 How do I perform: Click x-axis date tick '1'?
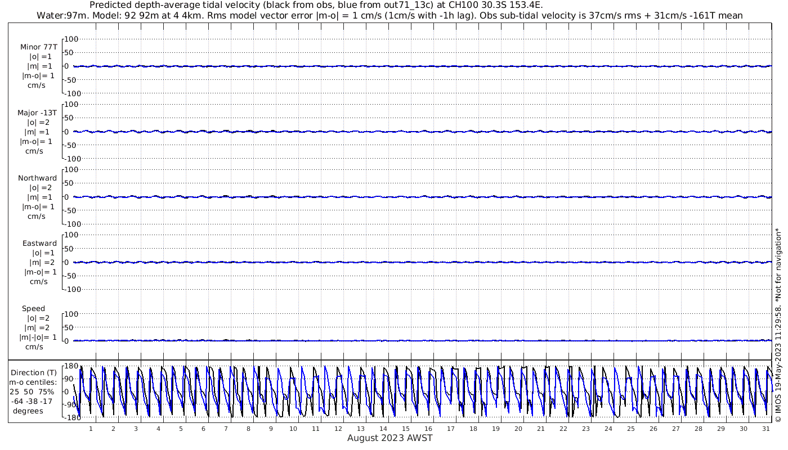click(x=91, y=429)
